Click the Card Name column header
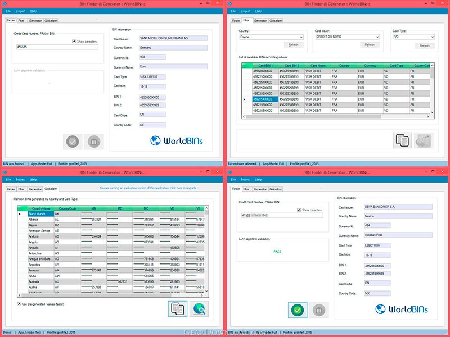 pyautogui.click(x=318, y=66)
